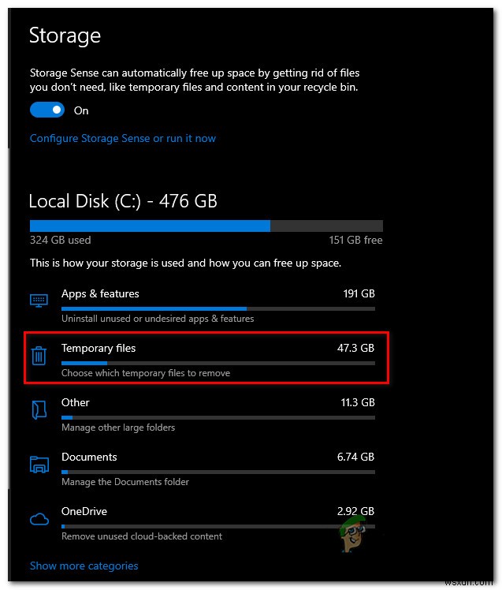Click the Local Disk (C:) - 476 GB heading

click(123, 200)
